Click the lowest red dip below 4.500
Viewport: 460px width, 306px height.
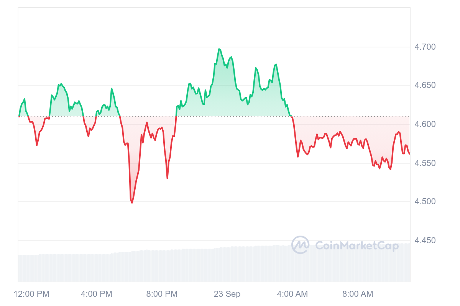click(x=132, y=202)
